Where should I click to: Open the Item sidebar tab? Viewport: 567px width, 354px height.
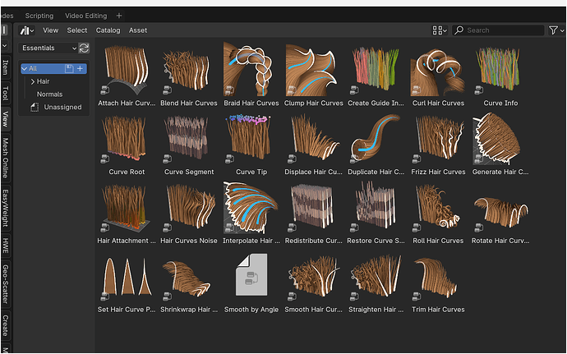click(x=5, y=67)
